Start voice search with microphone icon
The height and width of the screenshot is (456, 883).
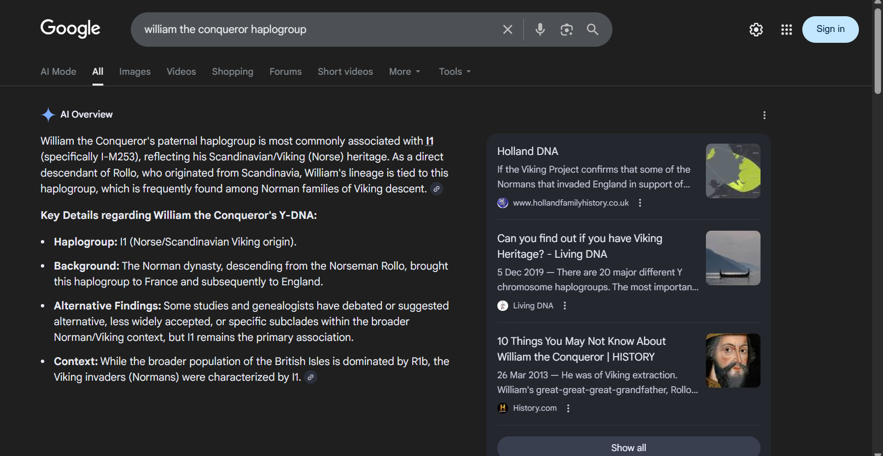[x=540, y=30]
